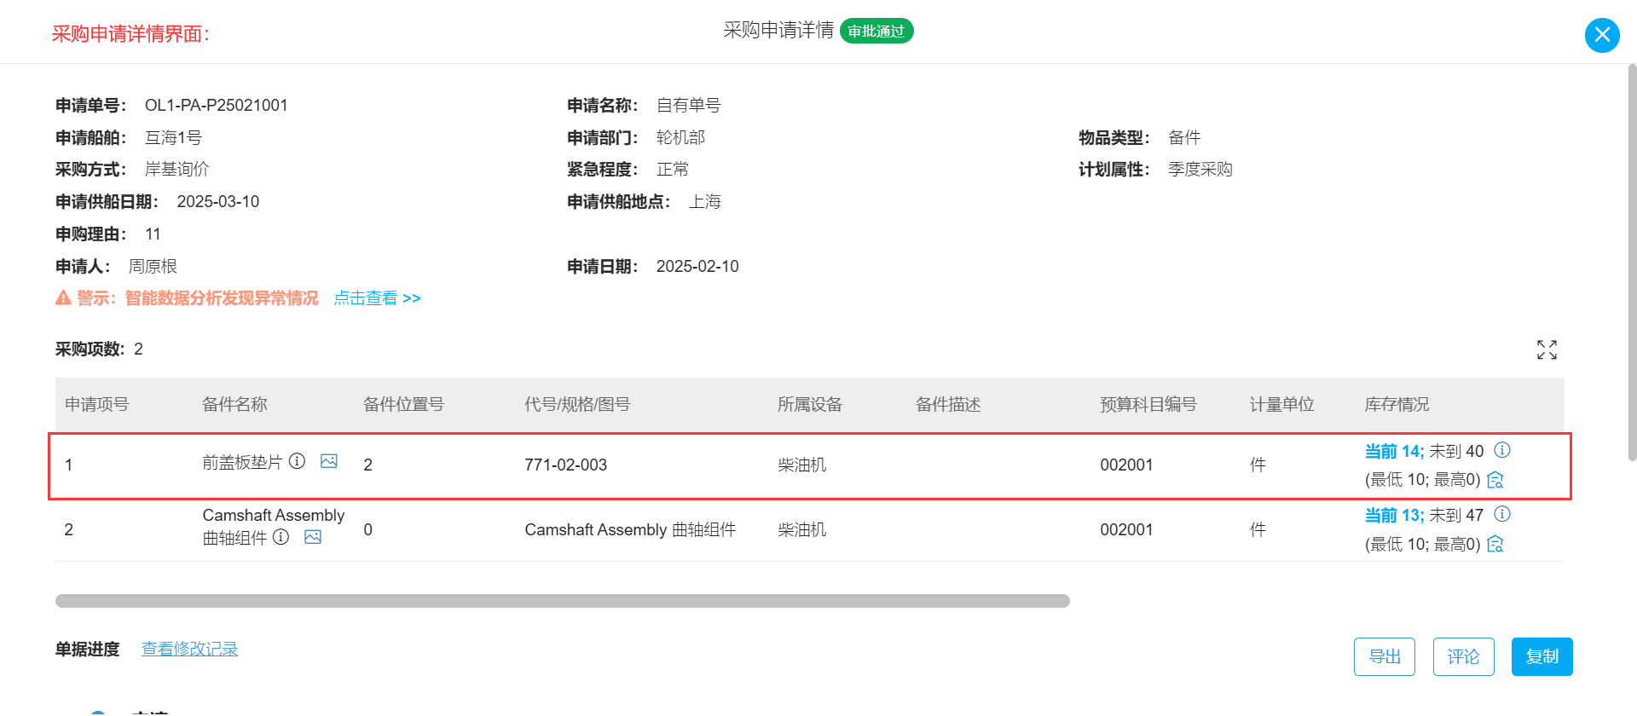Click 所属设备 column header
Screen dimensions: 1637x716
(810, 404)
